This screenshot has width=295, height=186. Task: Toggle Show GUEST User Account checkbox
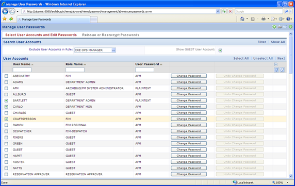(x=220, y=50)
